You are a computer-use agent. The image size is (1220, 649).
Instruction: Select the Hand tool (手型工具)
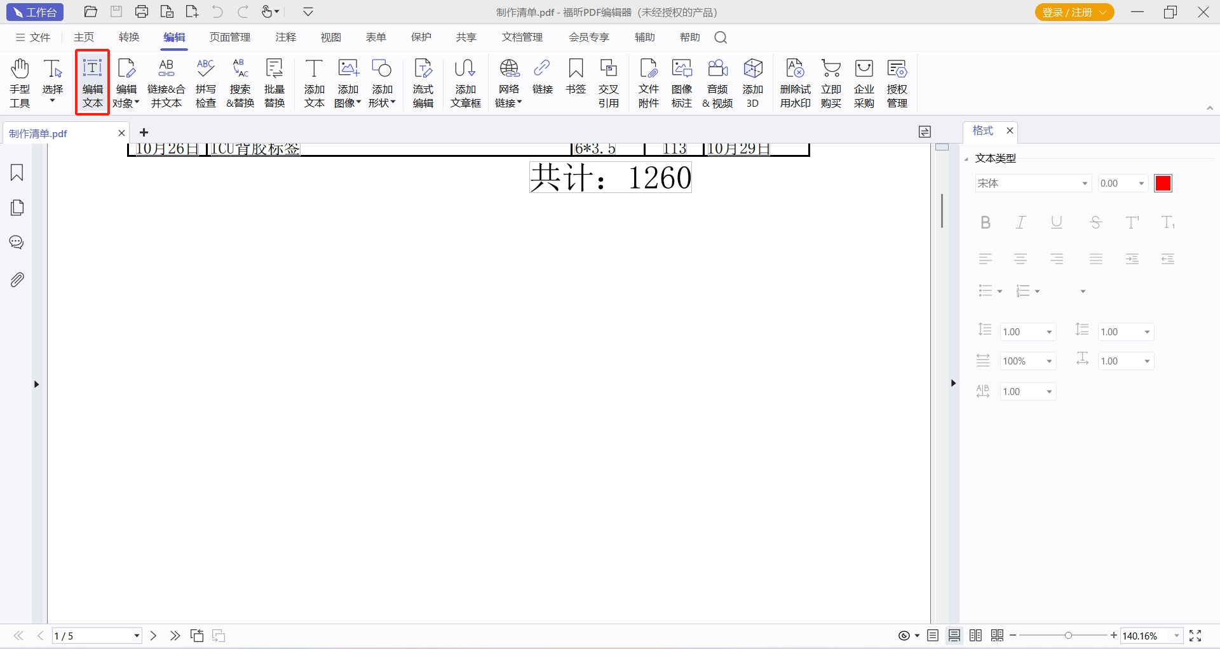[20, 83]
